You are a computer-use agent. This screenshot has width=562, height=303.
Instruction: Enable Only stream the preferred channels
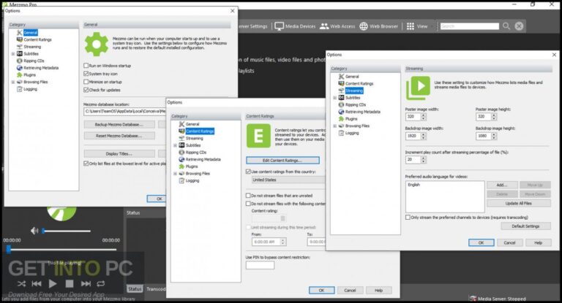tap(408, 218)
